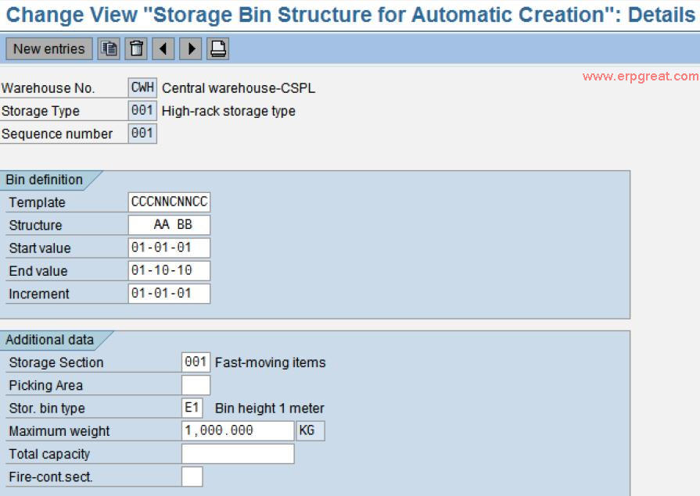Click the Storage Type field with value 001
700x496 pixels.
142,110
